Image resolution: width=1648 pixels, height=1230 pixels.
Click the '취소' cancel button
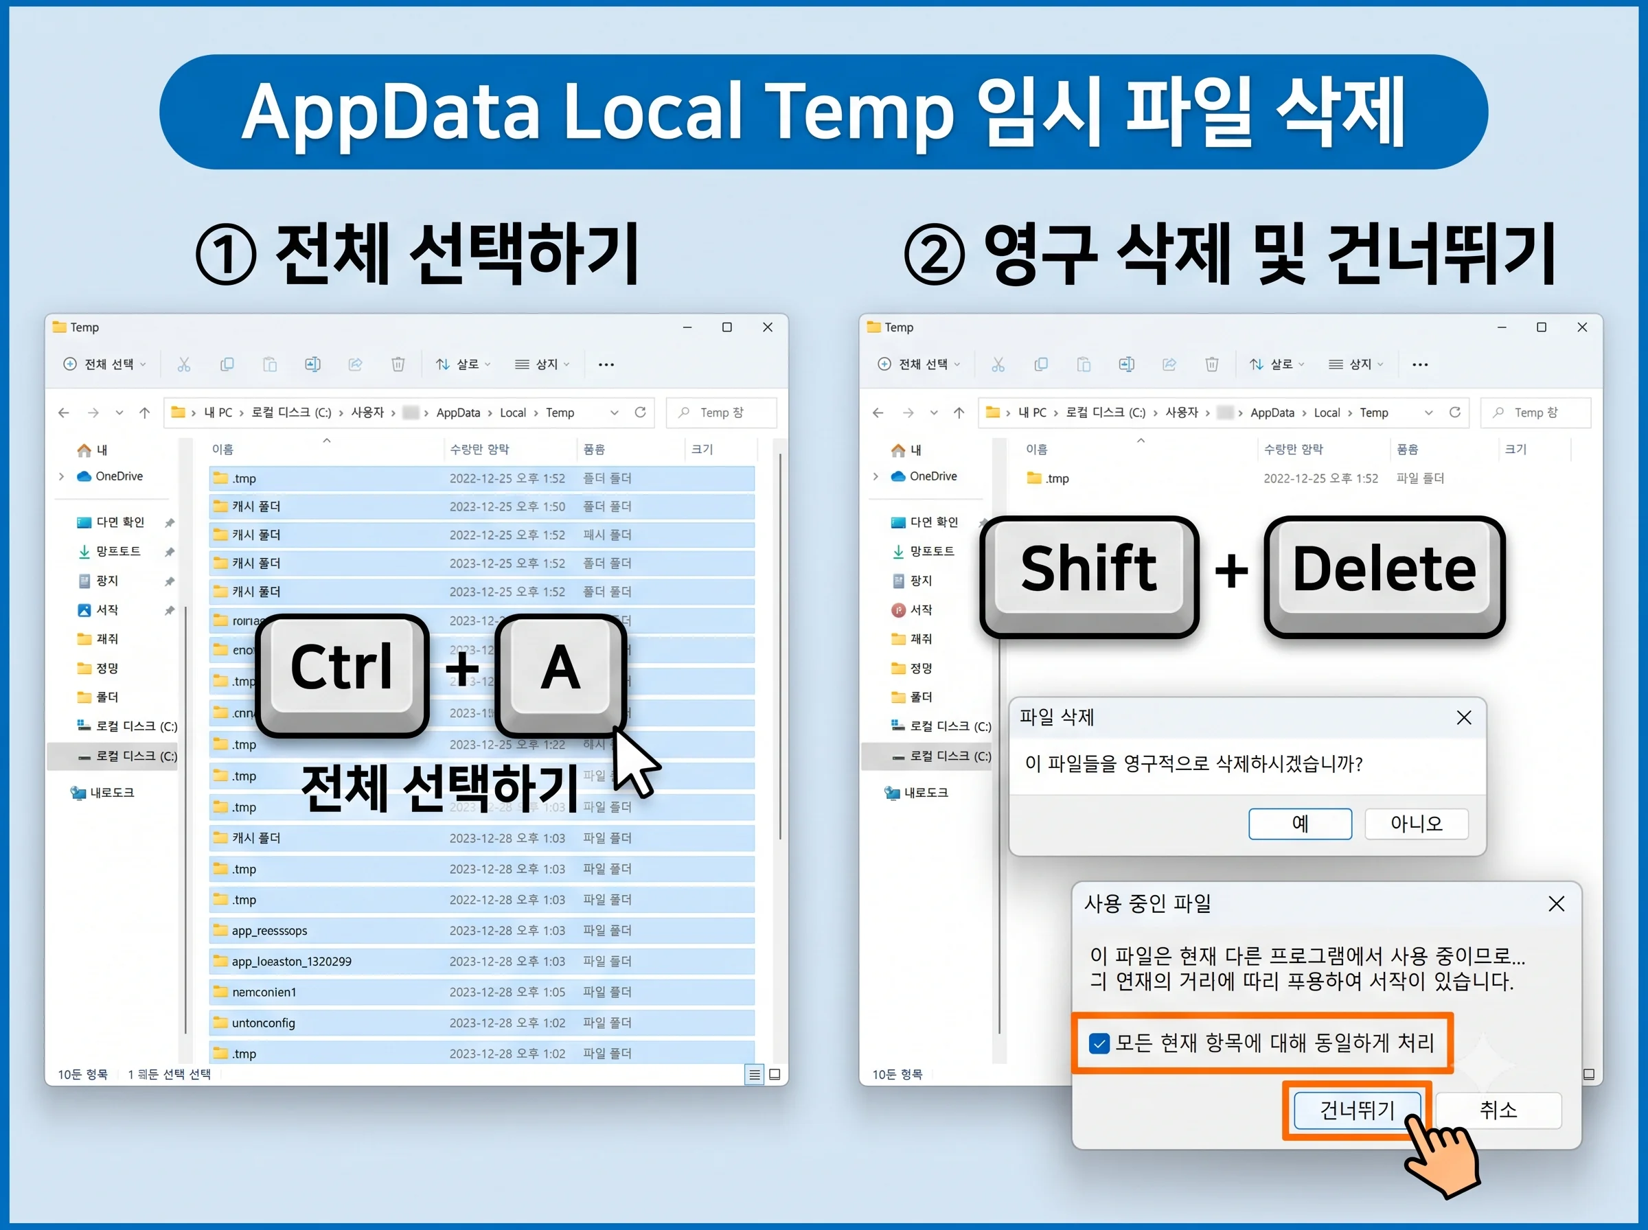[x=1498, y=1110]
